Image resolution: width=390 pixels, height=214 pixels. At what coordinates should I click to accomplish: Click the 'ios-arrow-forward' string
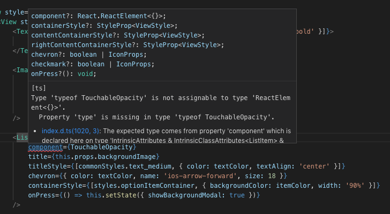pyautogui.click(x=200, y=176)
